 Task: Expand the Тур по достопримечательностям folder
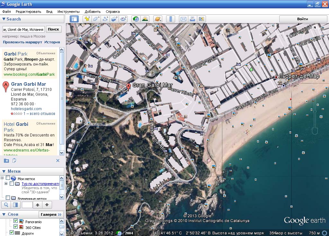tap(6, 184)
